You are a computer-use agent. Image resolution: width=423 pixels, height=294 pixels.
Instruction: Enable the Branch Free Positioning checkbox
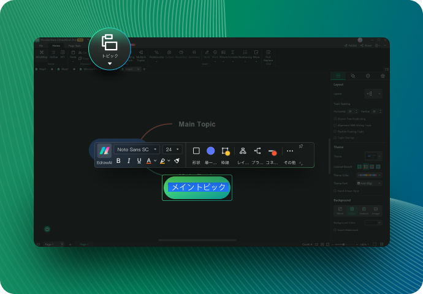pos(335,119)
